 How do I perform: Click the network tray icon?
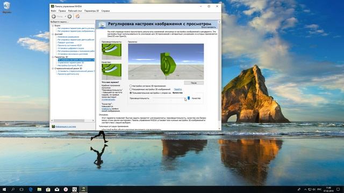point(310,189)
